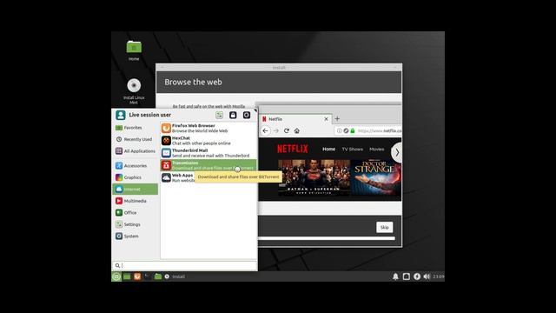
Task: Click the Live session user avatar
Action: point(121,115)
